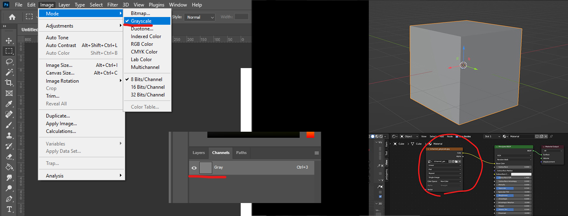This screenshot has width=568, height=216.
Task: Toggle the Use Nodes checkbox
Action: click(x=457, y=137)
